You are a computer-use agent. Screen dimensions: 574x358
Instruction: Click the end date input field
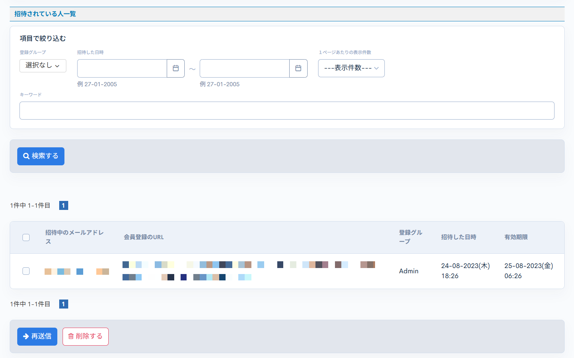coord(245,68)
